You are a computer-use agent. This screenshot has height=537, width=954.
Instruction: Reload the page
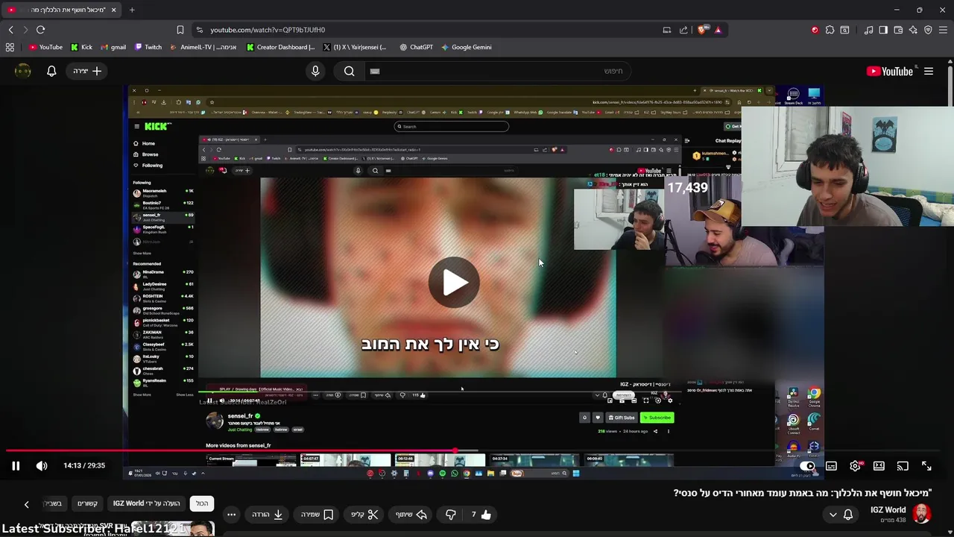(40, 30)
